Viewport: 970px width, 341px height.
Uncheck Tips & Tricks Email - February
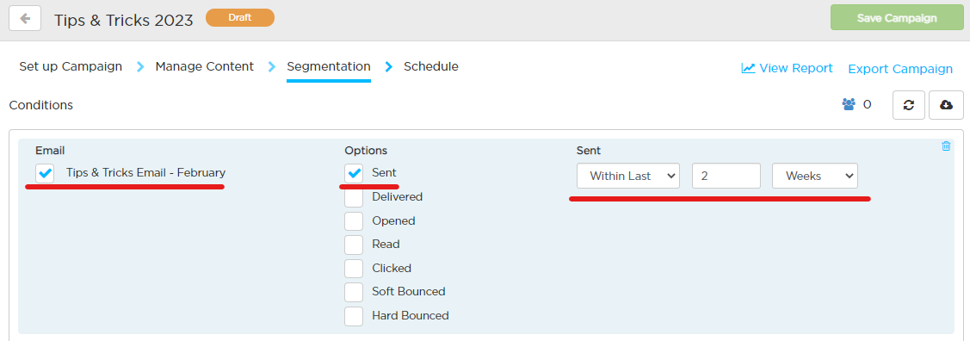click(45, 173)
